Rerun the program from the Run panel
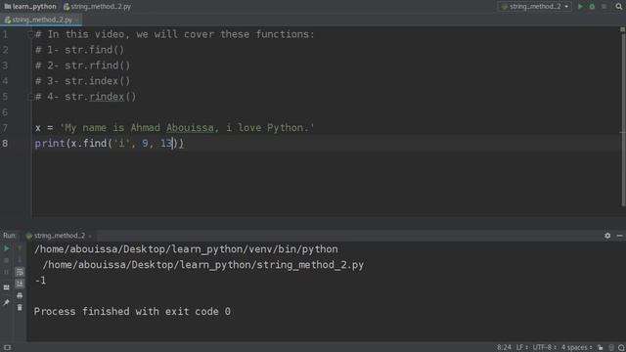Image resolution: width=626 pixels, height=352 pixels. [x=7, y=248]
